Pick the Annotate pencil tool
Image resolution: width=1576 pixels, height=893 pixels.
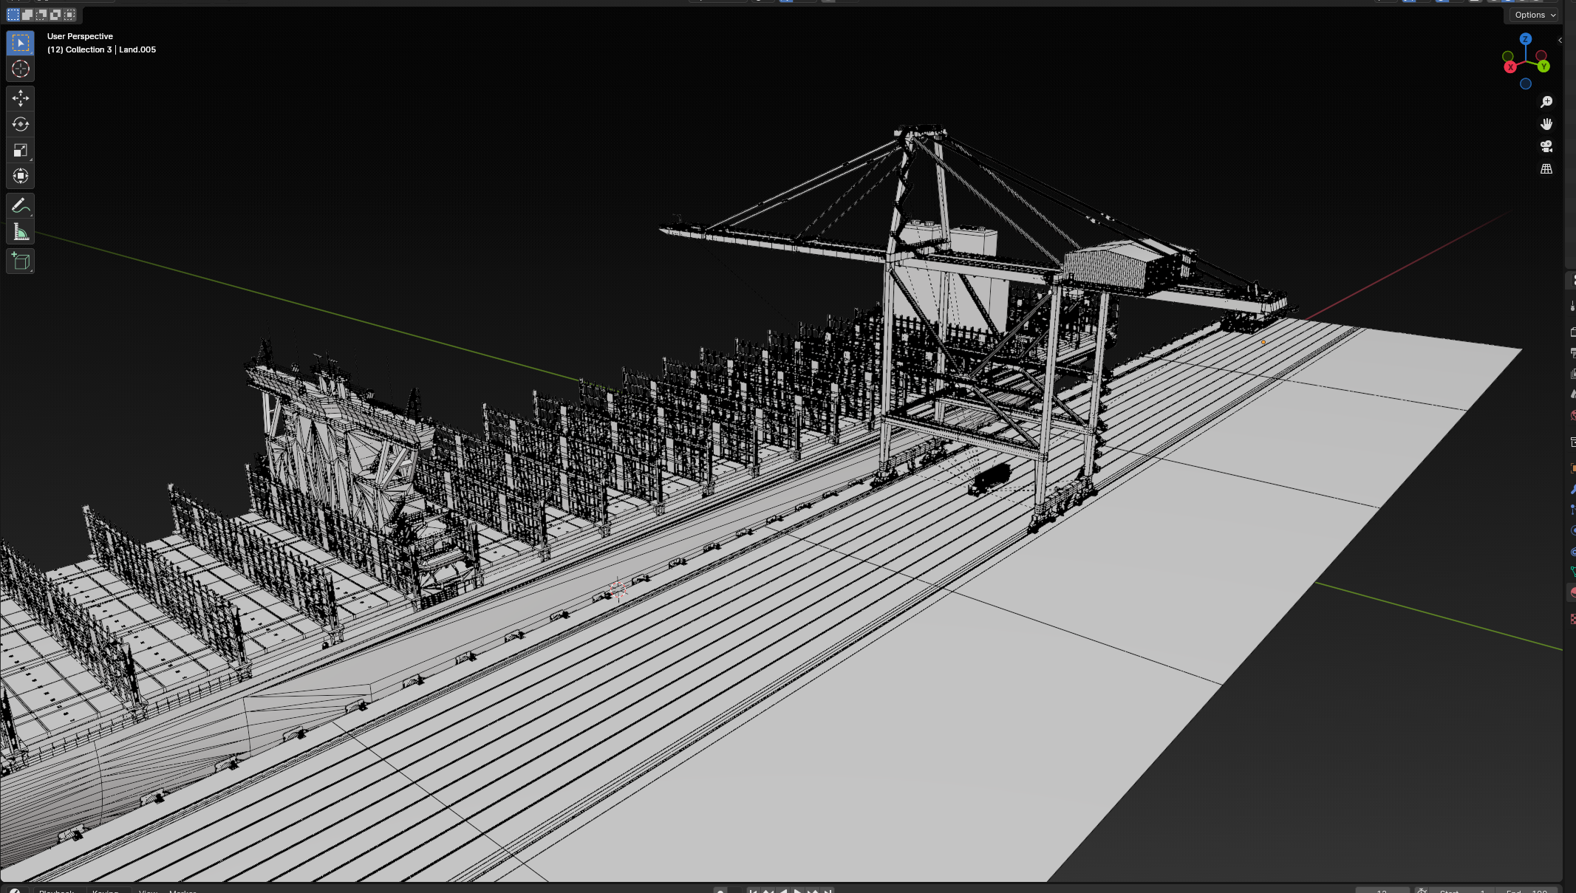coord(20,206)
